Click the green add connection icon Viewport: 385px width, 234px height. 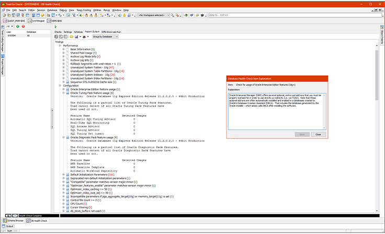pyautogui.click(x=18, y=26)
